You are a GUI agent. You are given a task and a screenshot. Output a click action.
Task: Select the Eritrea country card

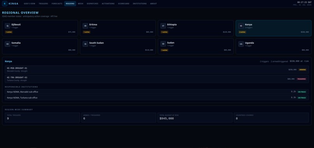118,28
